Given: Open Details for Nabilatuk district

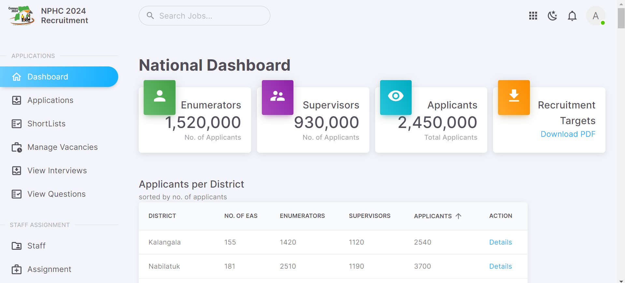Looking at the screenshot, I should (501, 266).
